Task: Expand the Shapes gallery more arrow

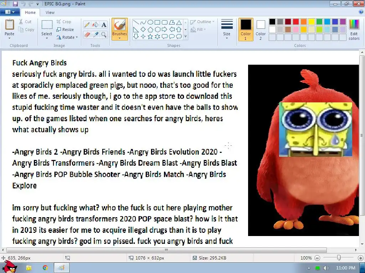Action: tap(185, 37)
